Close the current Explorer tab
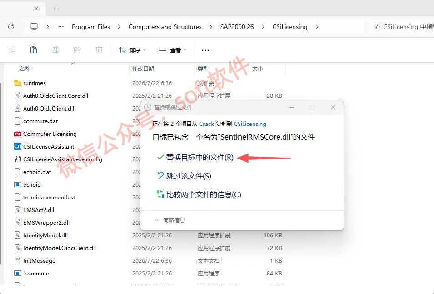The height and width of the screenshot is (294, 434). [36, 9]
